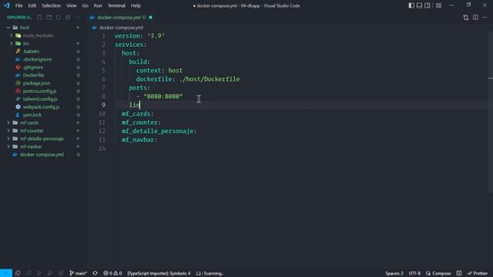Image resolution: width=493 pixels, height=277 pixels.
Task: Expand the mf-cards folder
Action: pos(29,123)
